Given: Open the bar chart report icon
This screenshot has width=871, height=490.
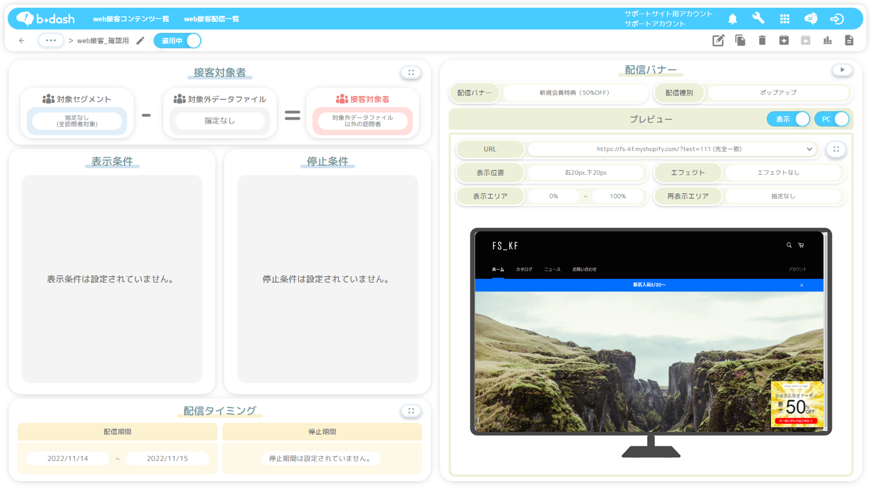Looking at the screenshot, I should (827, 41).
